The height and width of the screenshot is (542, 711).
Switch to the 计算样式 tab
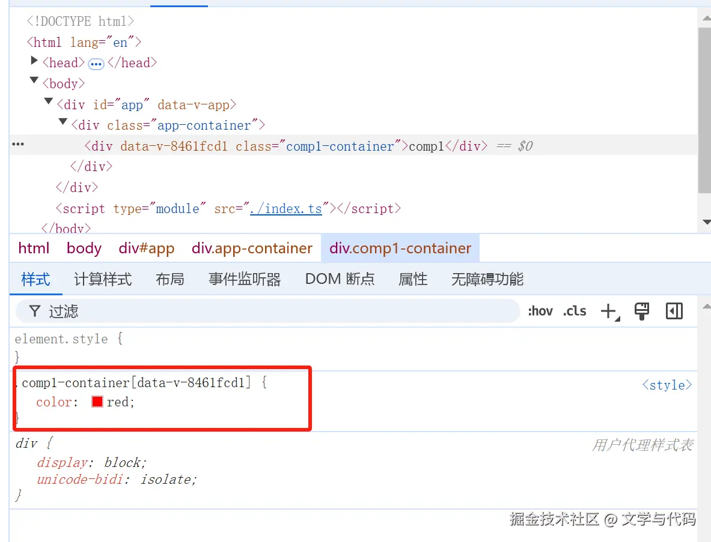tap(103, 279)
